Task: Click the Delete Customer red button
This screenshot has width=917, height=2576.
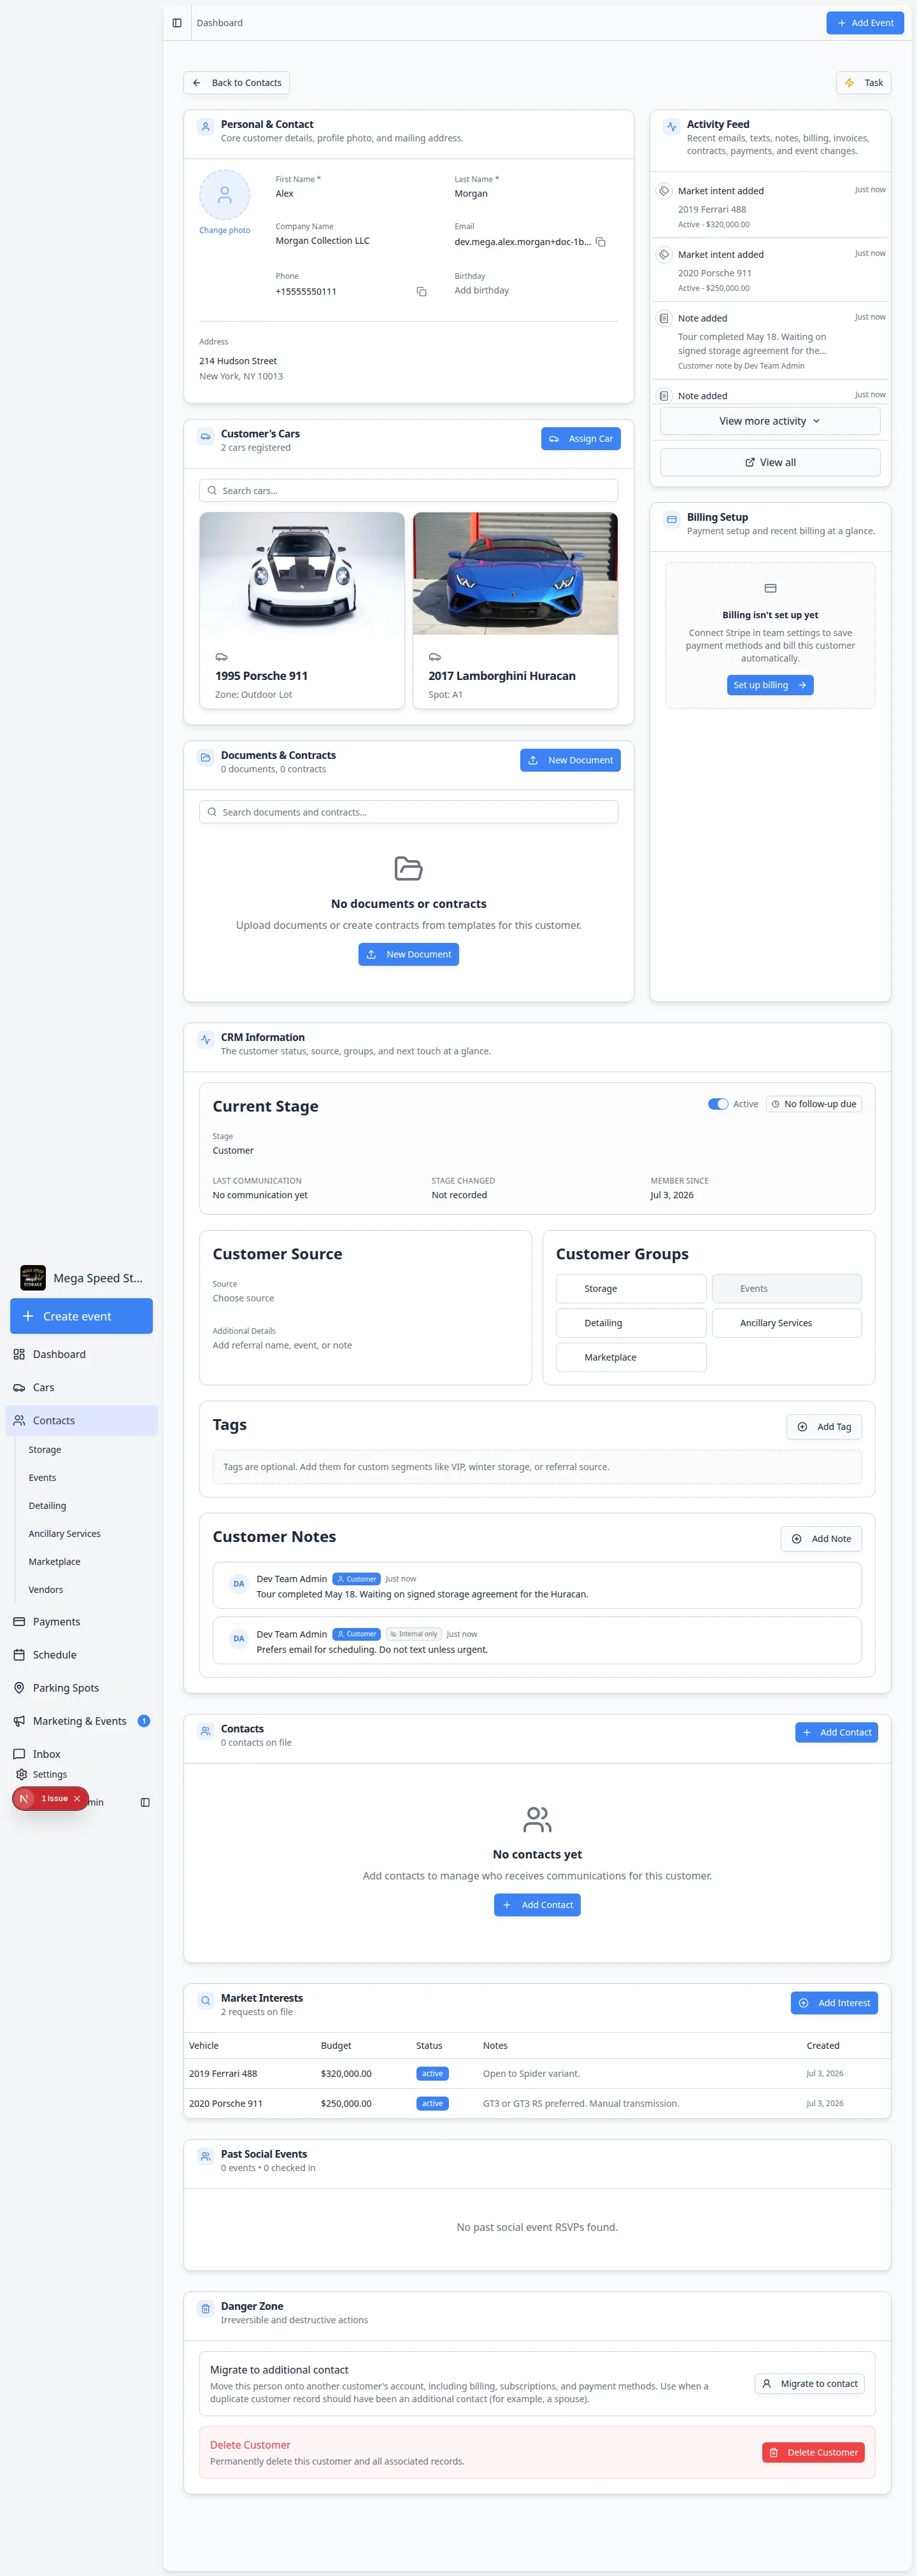Action: 813,2452
